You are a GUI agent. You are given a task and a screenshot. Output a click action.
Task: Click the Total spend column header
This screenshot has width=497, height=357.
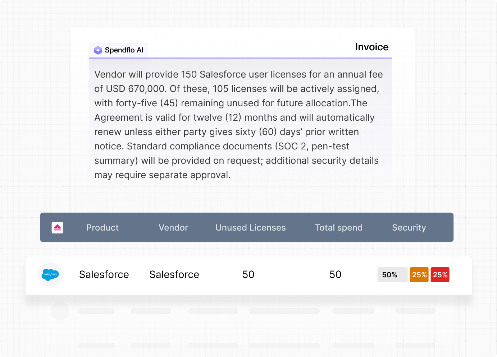(339, 228)
